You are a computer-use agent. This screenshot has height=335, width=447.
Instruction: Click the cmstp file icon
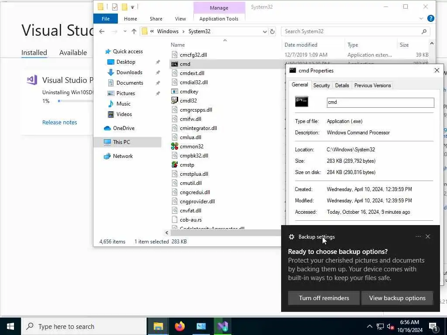pyautogui.click(x=175, y=164)
